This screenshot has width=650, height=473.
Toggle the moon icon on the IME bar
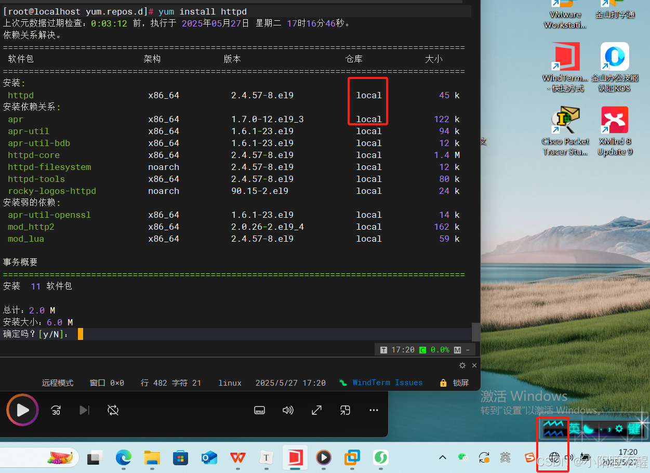click(588, 429)
